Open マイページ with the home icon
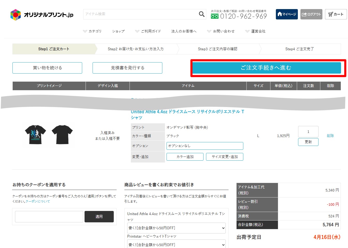This screenshot has width=348, height=248. pos(287,14)
